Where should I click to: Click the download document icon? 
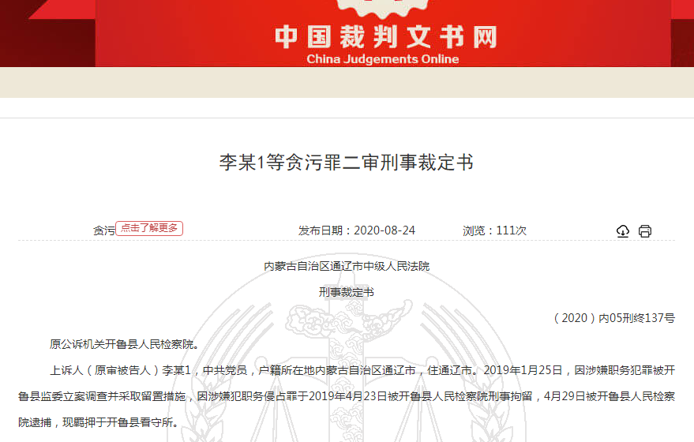pos(623,231)
